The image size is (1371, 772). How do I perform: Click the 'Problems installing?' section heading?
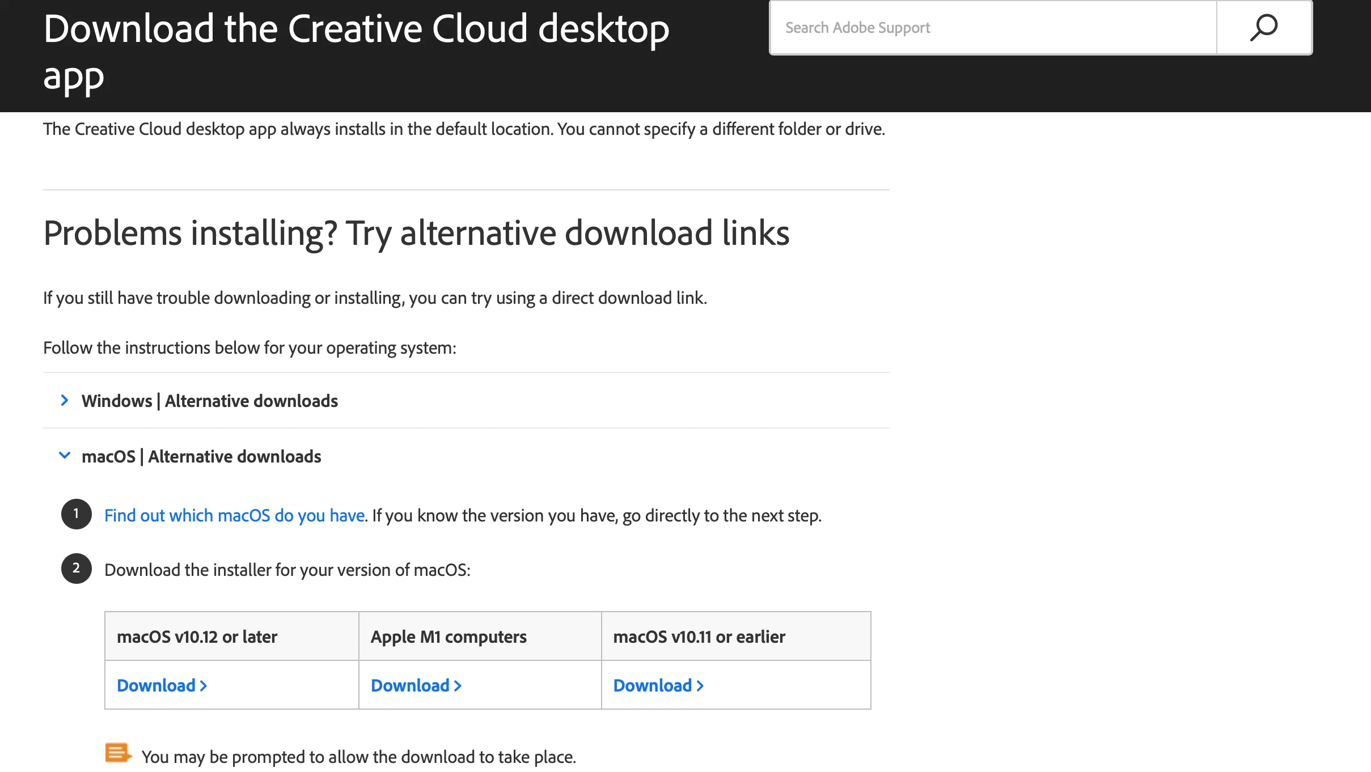coord(416,233)
